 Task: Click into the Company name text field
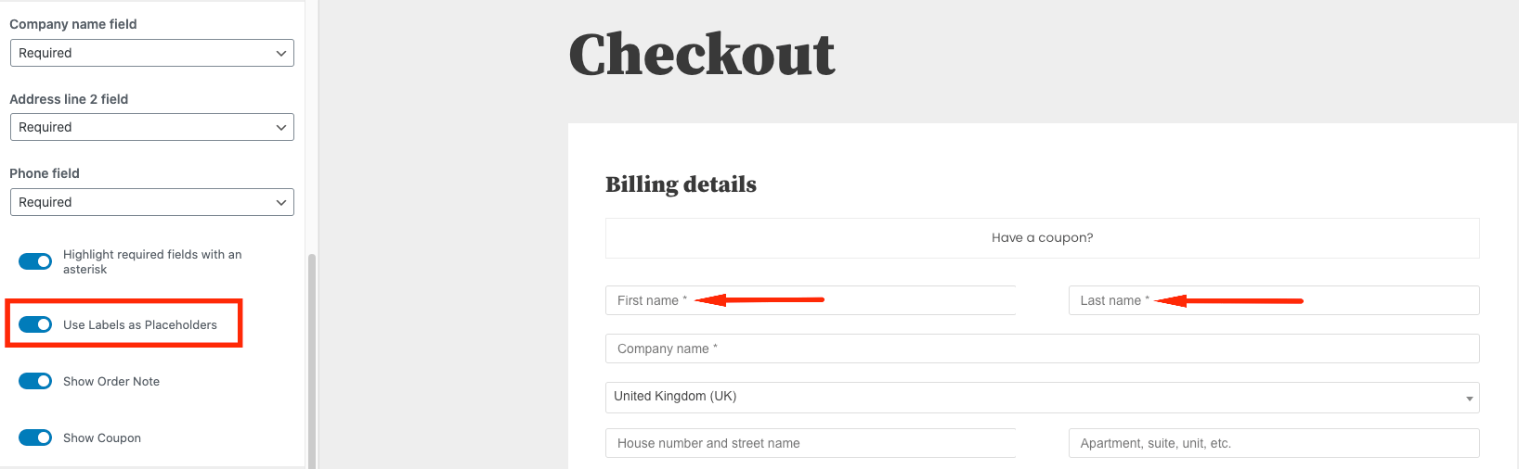(x=1042, y=349)
